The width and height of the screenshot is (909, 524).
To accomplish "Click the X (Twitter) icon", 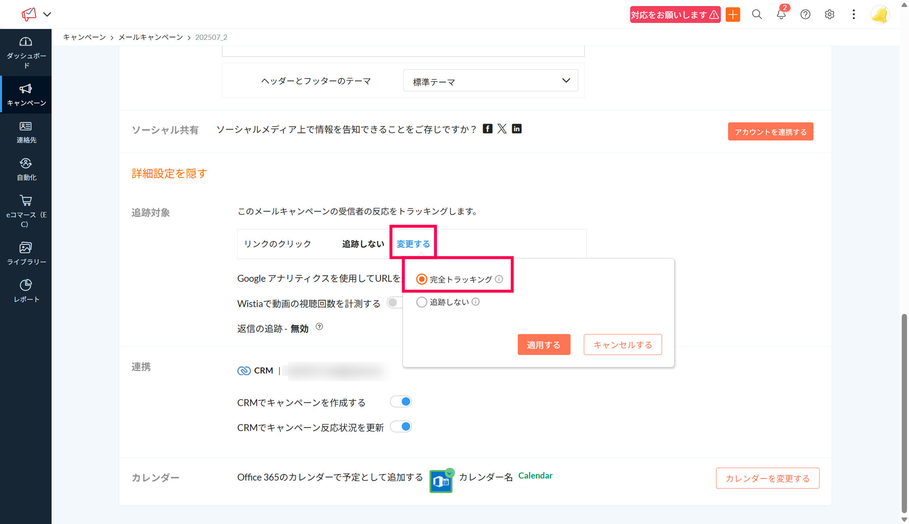I will (x=502, y=129).
